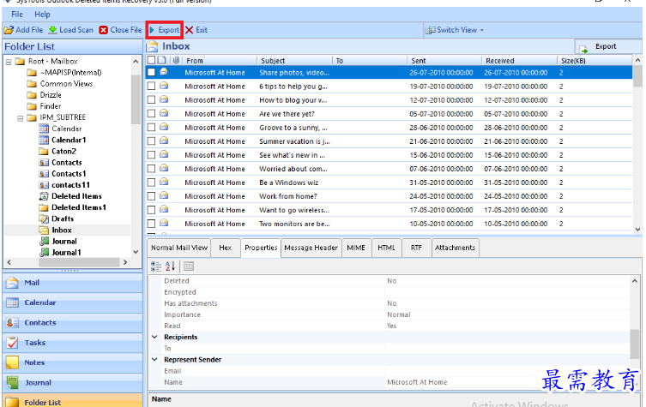Switch to the Normal Mail View tab

179,248
